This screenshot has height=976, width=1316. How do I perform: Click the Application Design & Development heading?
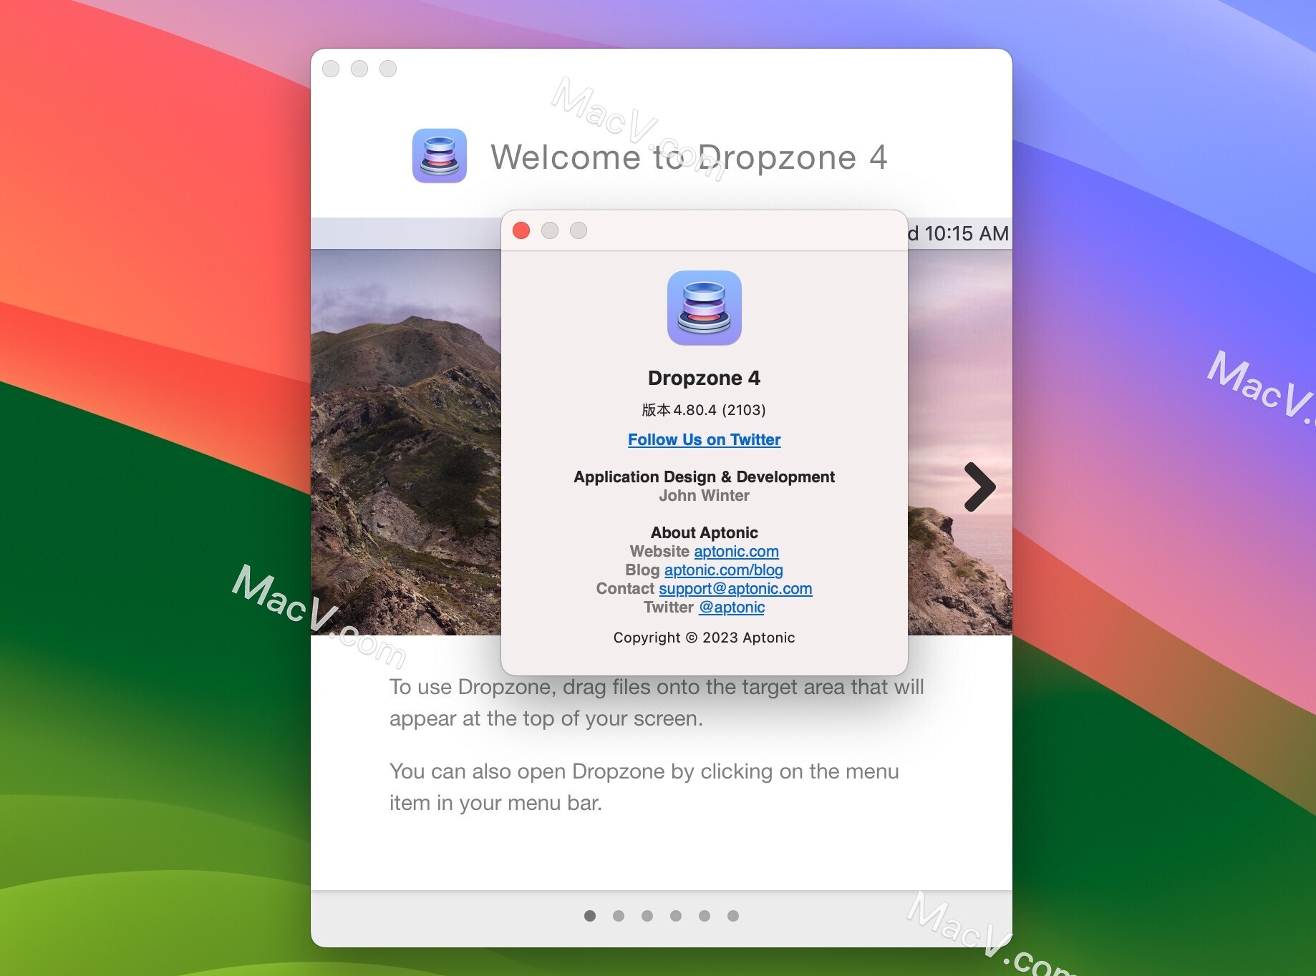tap(705, 477)
